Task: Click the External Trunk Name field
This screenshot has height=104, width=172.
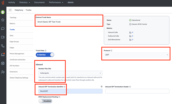Action: coord(68,22)
